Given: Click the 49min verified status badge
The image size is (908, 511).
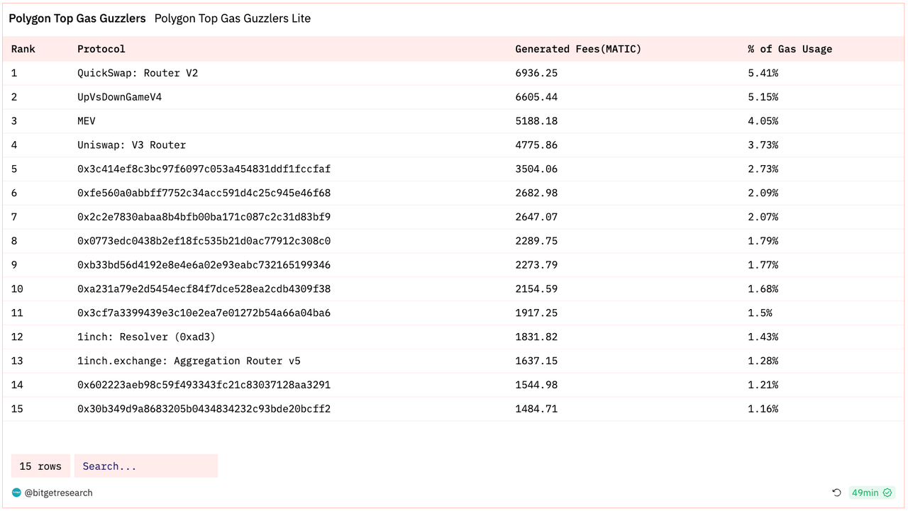Looking at the screenshot, I should click(872, 493).
